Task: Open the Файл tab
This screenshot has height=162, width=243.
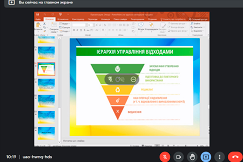Action: click(x=38, y=19)
